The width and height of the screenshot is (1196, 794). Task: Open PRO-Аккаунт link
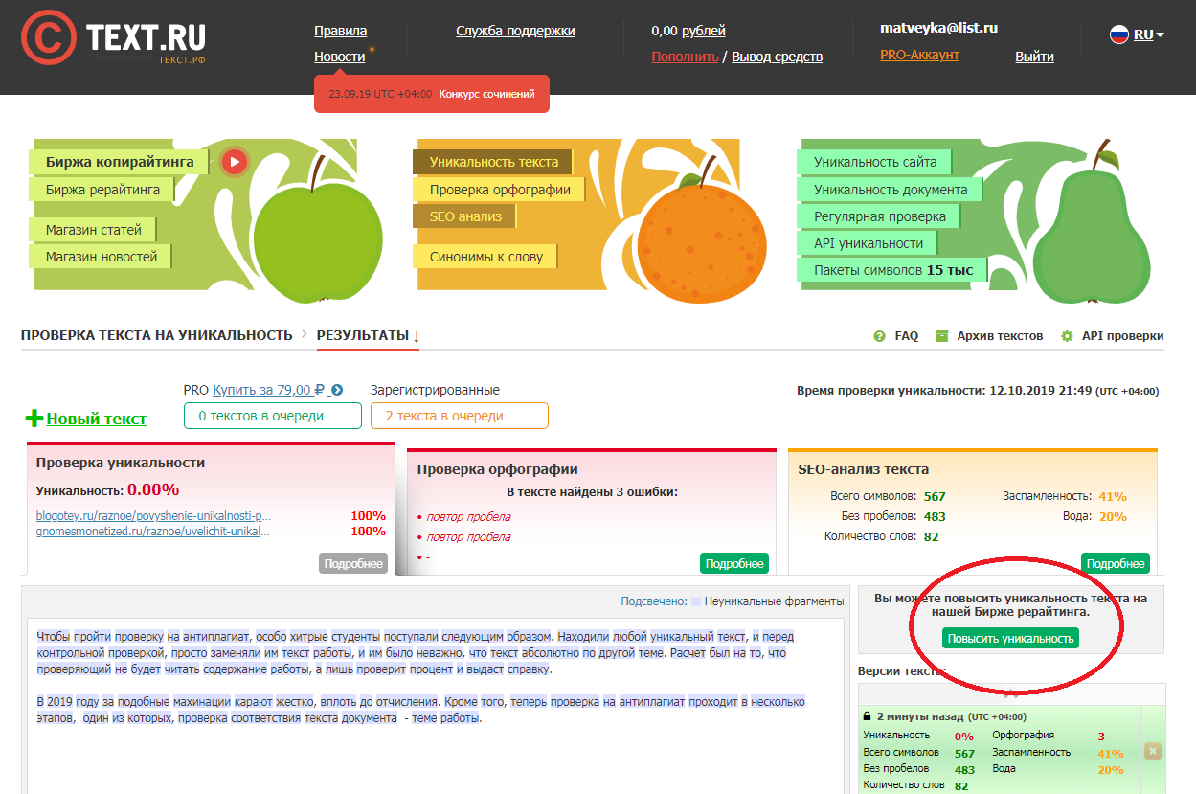point(919,55)
